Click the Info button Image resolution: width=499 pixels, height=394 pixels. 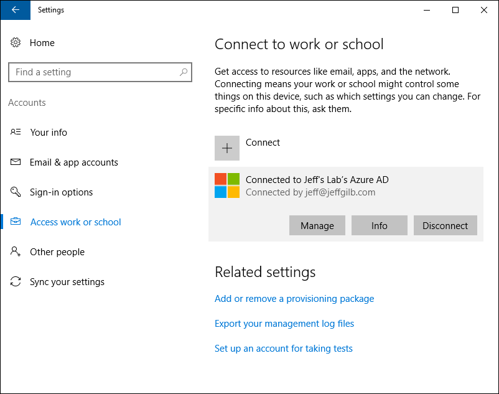pos(380,225)
